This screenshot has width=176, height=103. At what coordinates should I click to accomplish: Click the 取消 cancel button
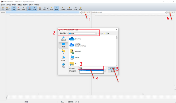tap(112, 71)
